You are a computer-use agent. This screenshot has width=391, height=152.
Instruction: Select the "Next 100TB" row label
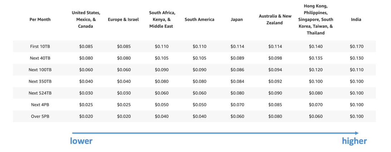(x=40, y=70)
